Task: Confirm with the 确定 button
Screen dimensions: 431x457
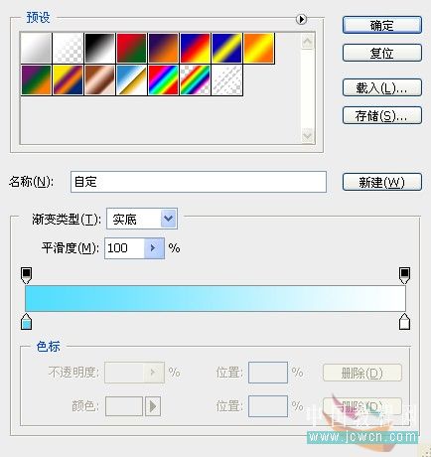Action: (382, 25)
